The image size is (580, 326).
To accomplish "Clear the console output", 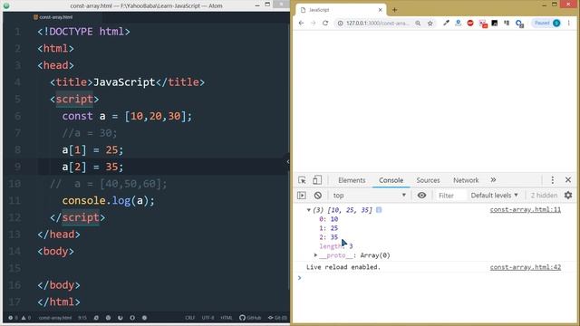I will [318, 196].
